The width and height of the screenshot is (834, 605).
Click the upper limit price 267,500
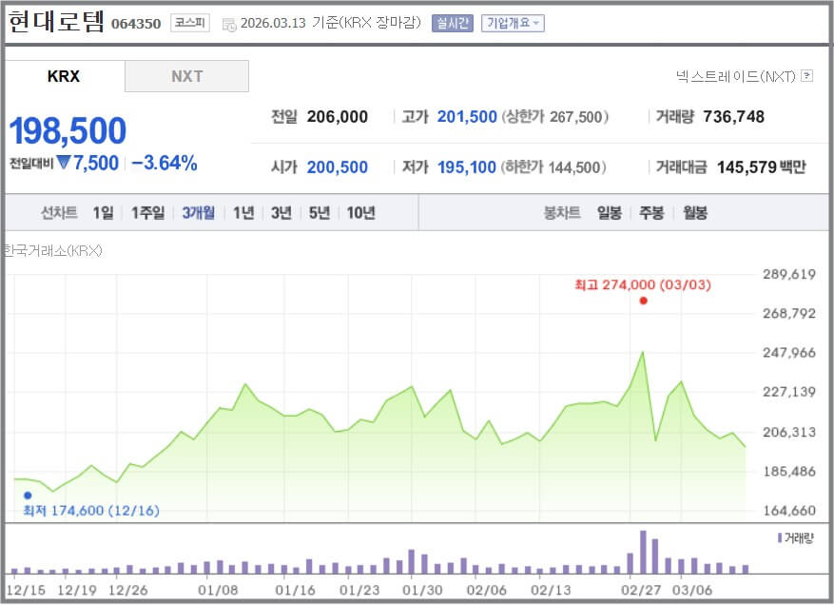577,117
